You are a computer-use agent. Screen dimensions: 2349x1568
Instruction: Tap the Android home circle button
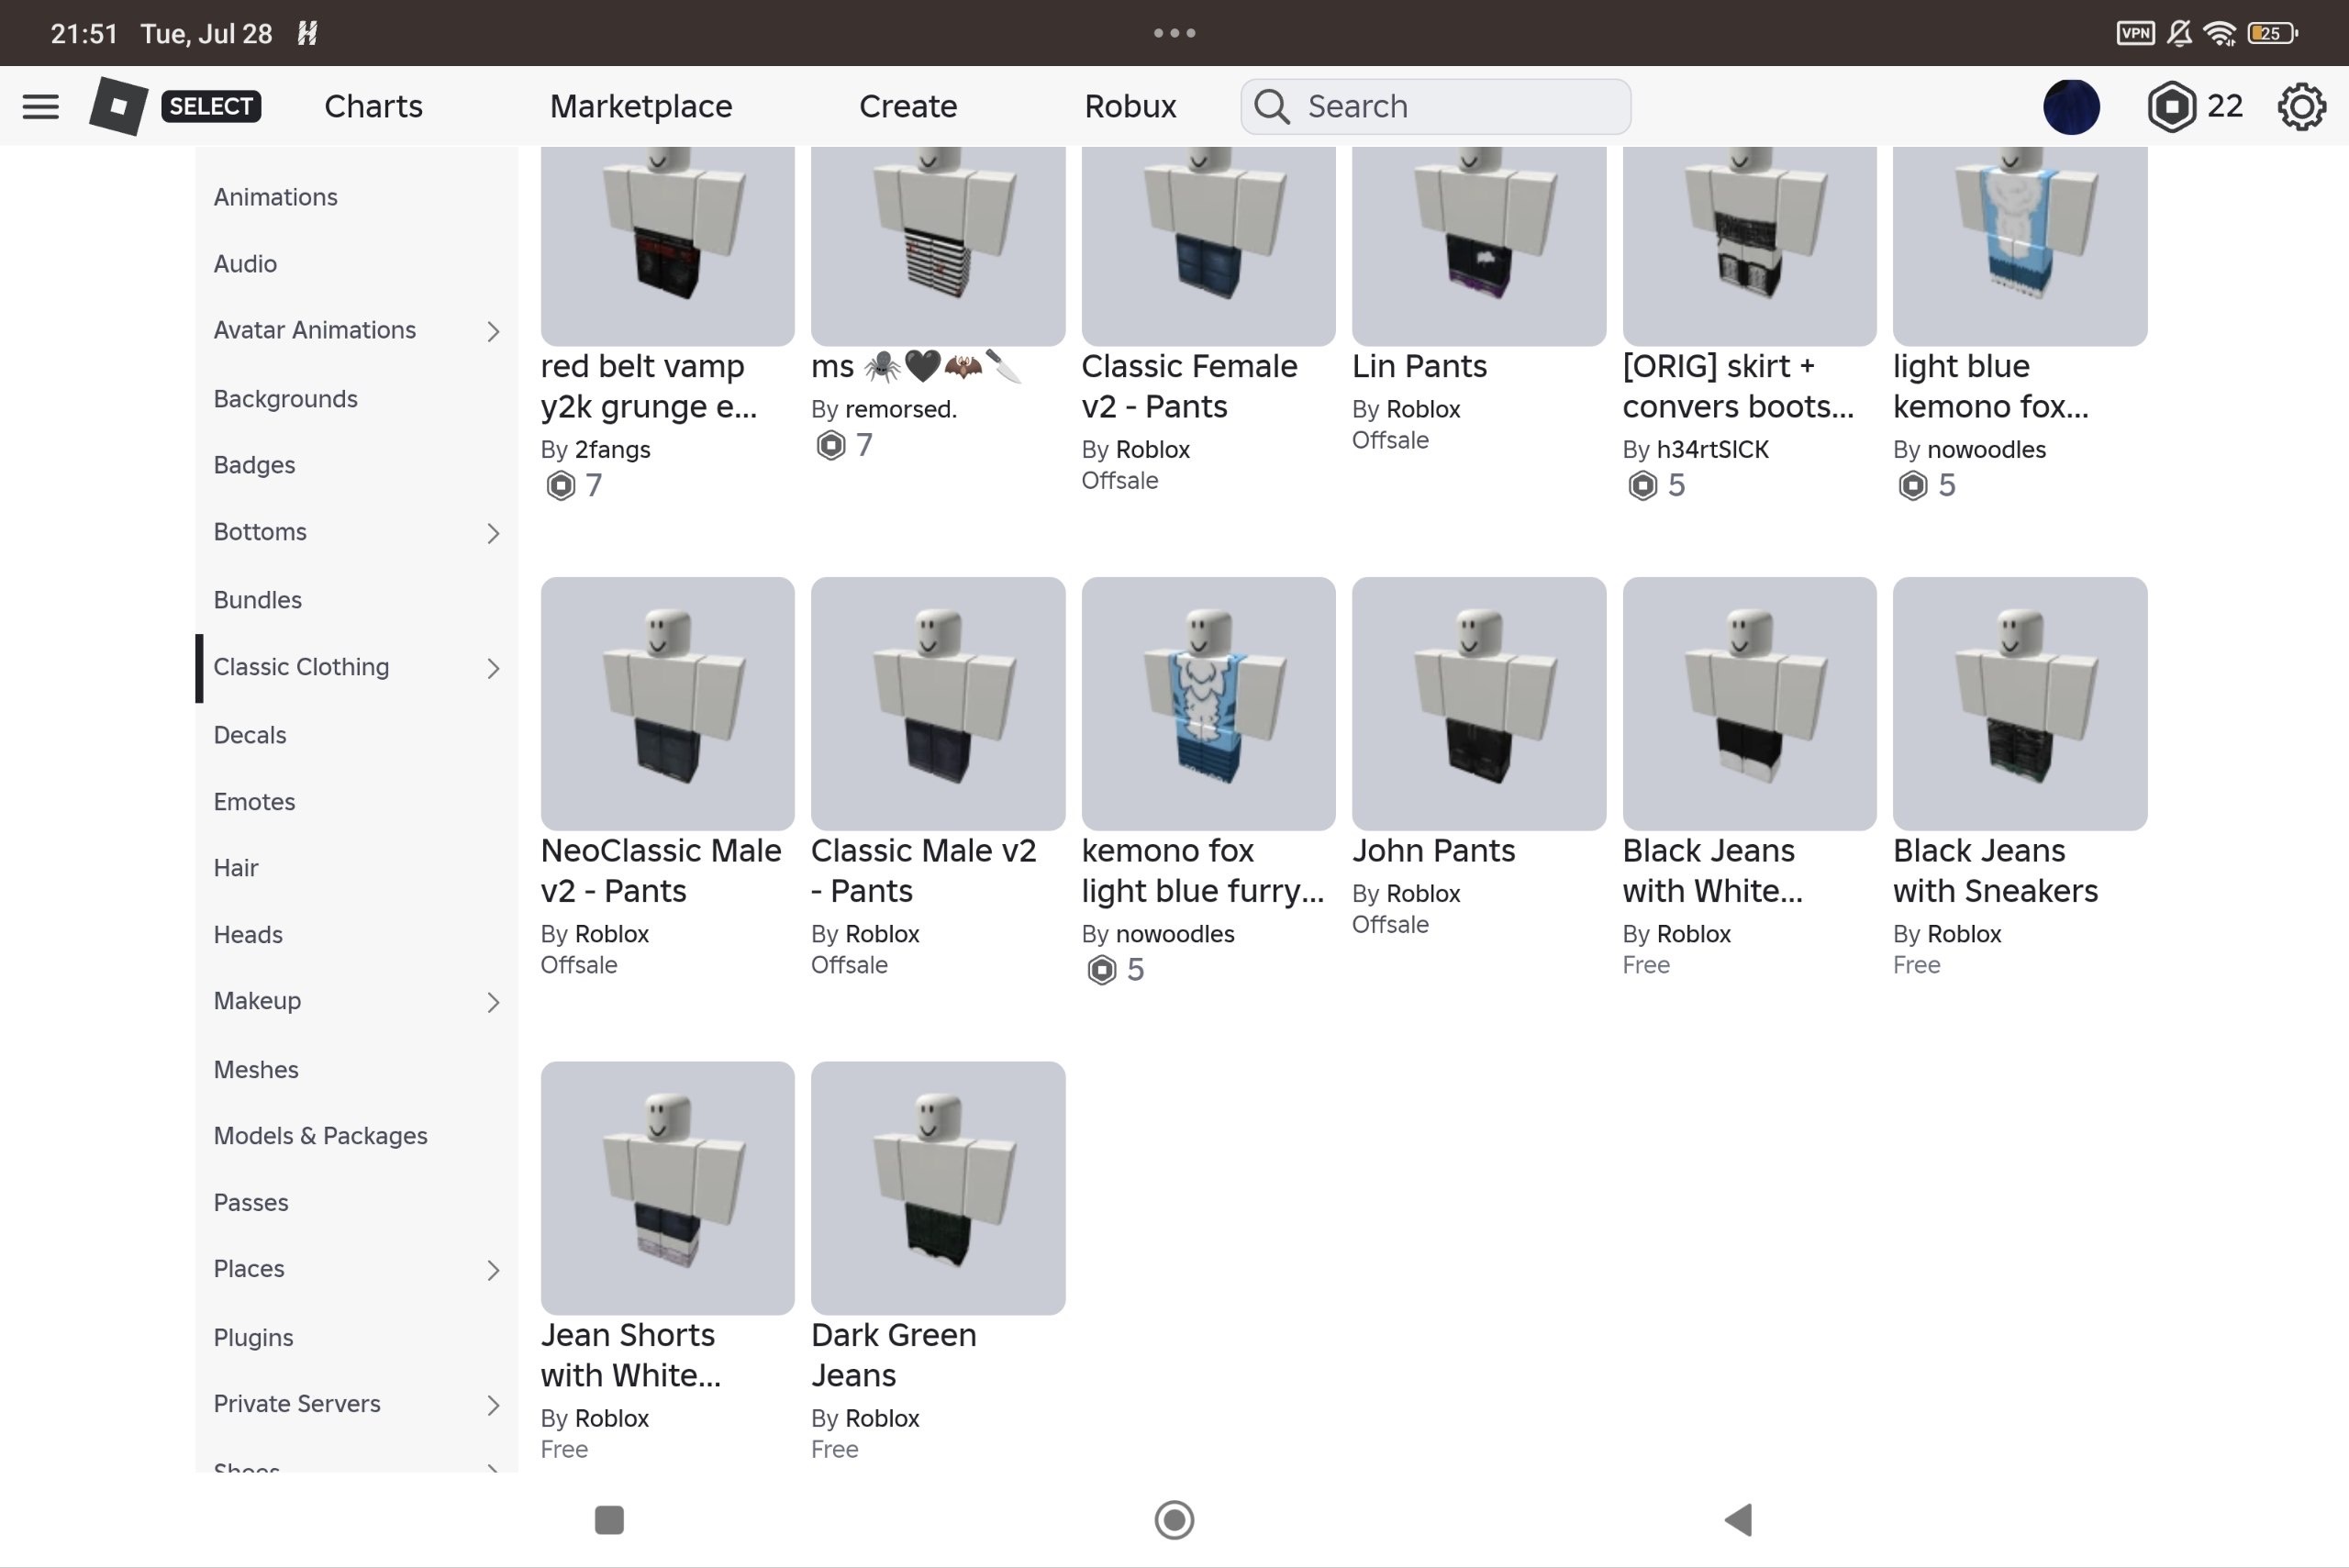click(x=1174, y=1519)
